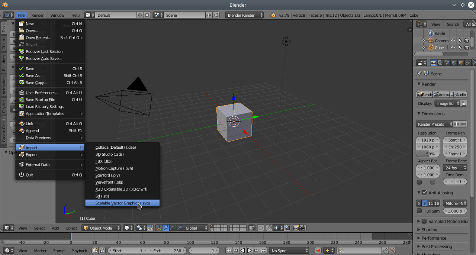
Task: Add a new screen layout with plus
Action: tap(140, 15)
